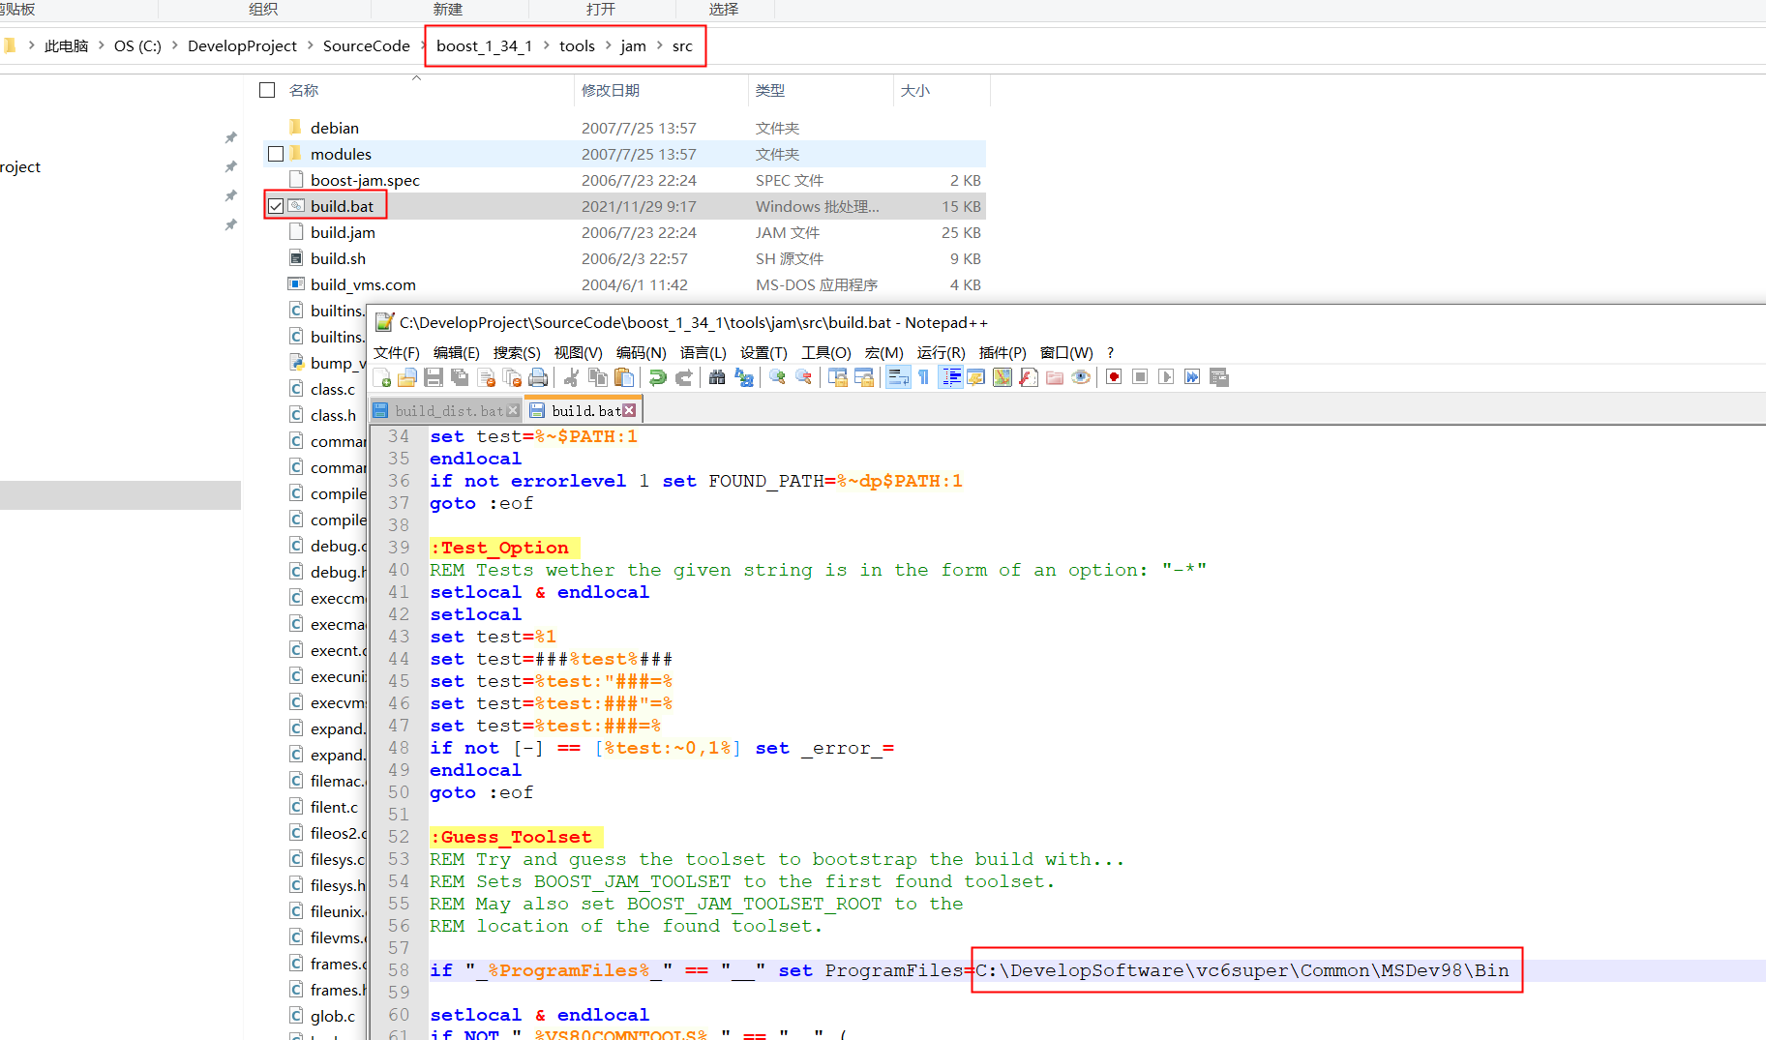Open the 搜索(S) menu
Screen dimensions: 1766x1040
(x=517, y=352)
